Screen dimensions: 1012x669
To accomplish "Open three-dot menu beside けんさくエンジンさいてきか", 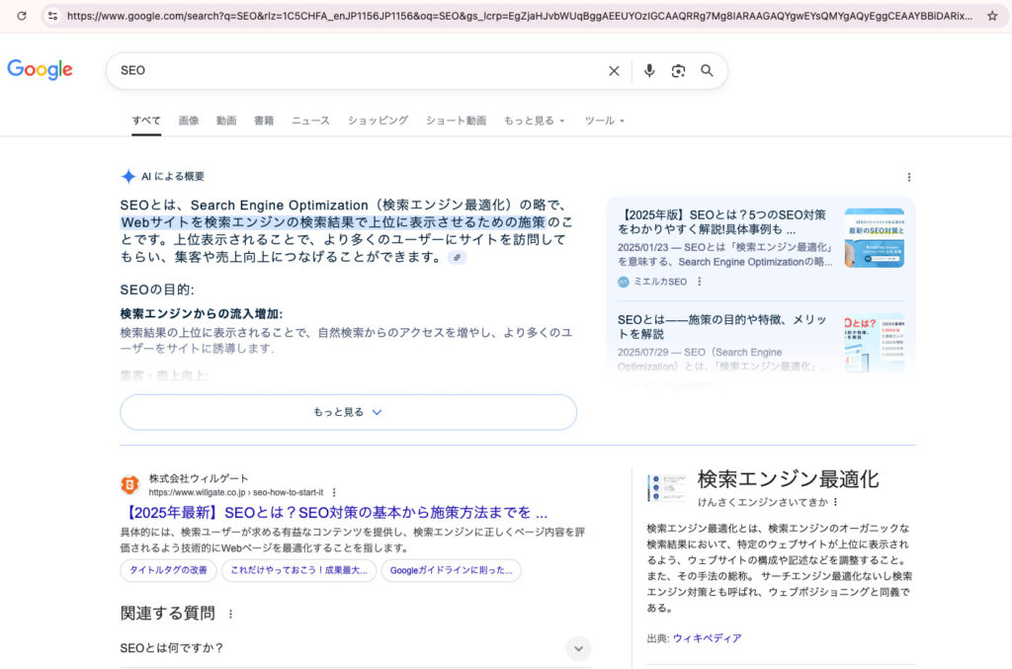I will click(x=835, y=502).
